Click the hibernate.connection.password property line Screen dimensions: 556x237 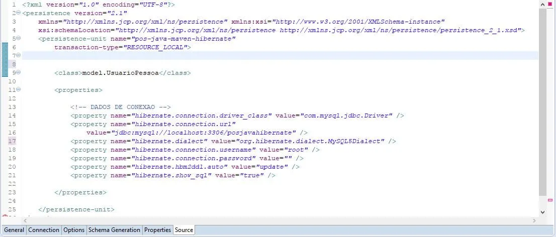pyautogui.click(x=187, y=158)
